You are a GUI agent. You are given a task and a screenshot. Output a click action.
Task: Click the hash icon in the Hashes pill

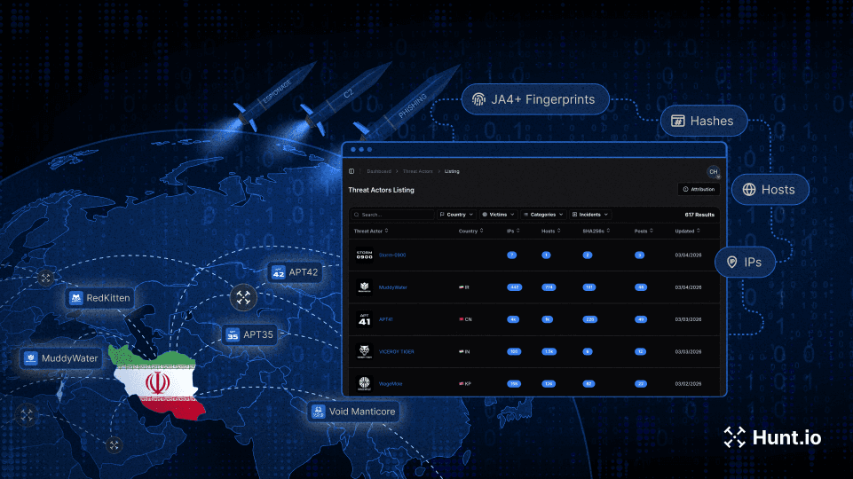pyautogui.click(x=678, y=121)
